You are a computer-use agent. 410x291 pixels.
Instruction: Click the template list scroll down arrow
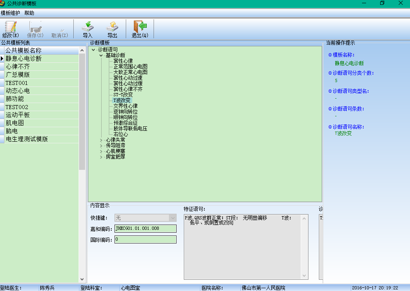tap(82, 279)
